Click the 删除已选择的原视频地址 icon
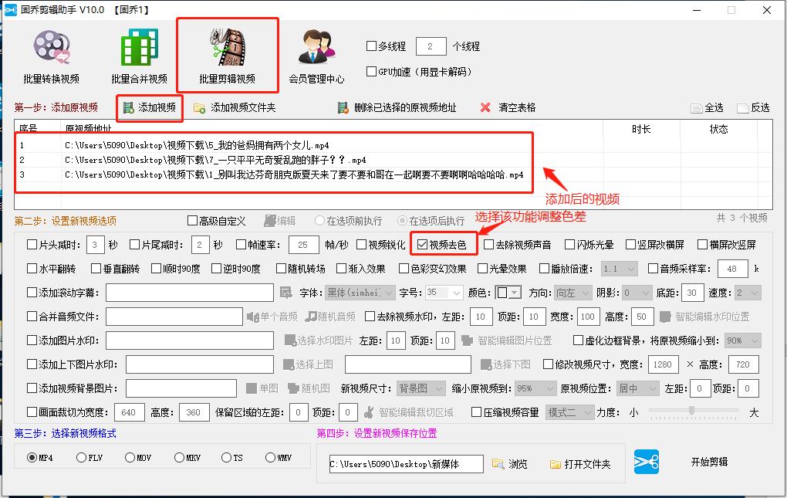The width and height of the screenshot is (787, 498). pyautogui.click(x=343, y=107)
